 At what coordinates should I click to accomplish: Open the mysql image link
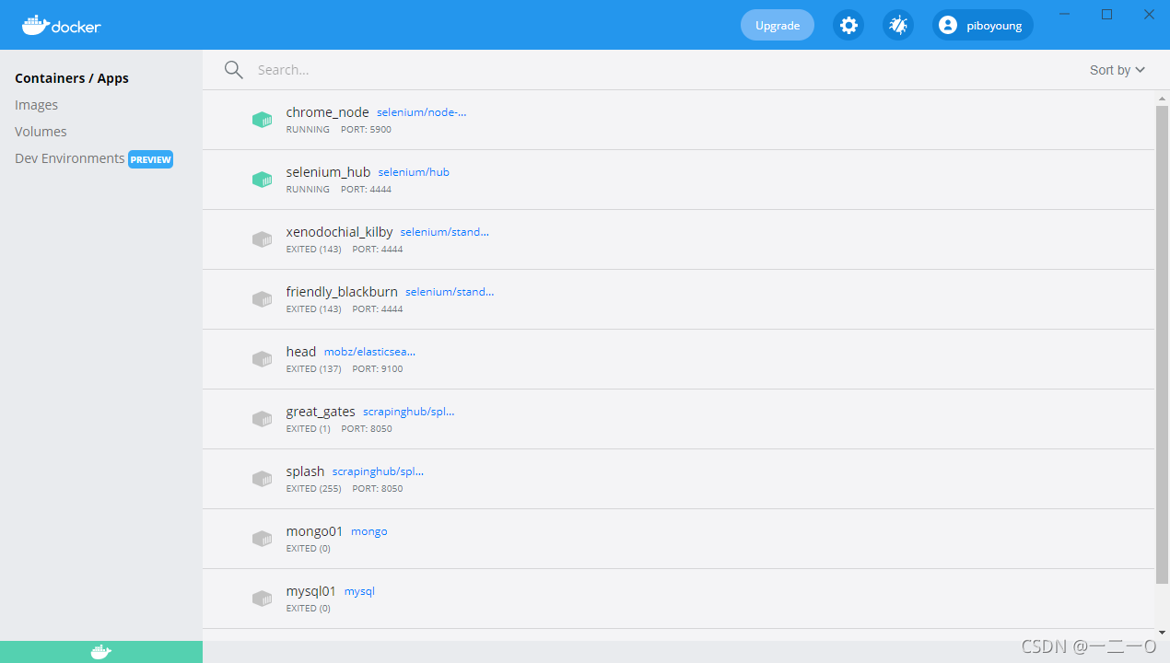(359, 591)
